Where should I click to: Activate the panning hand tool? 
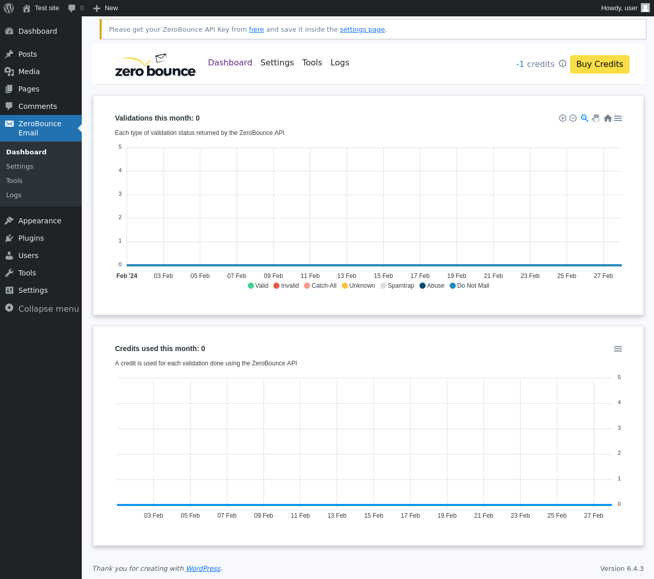[596, 118]
